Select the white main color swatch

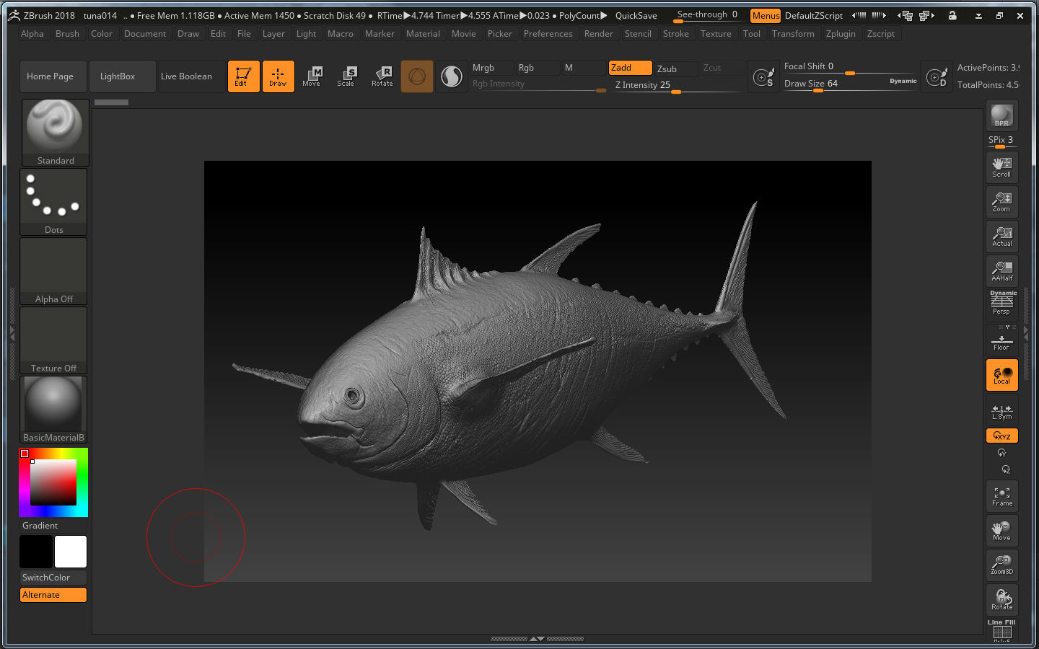pyautogui.click(x=71, y=552)
